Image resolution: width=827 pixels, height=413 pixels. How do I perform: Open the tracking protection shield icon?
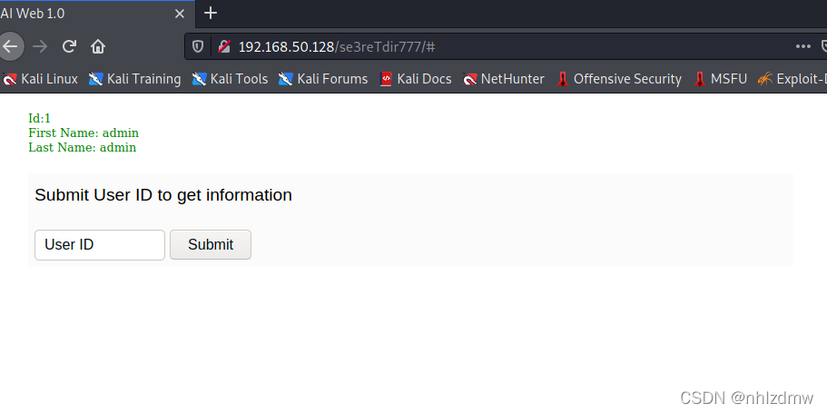click(198, 47)
